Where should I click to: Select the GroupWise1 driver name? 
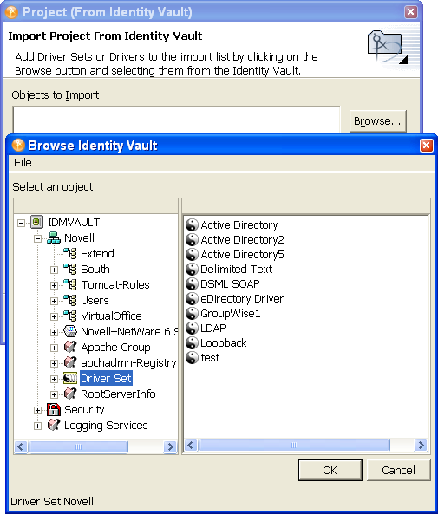pyautogui.click(x=231, y=314)
